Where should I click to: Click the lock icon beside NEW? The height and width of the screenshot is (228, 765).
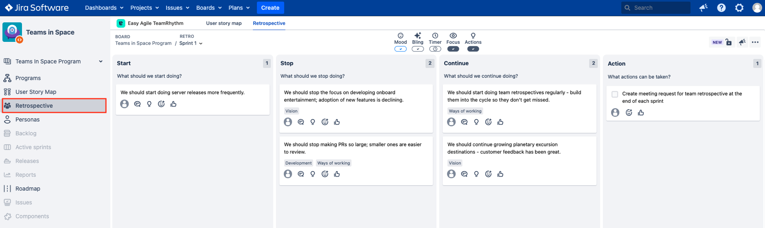(x=729, y=42)
